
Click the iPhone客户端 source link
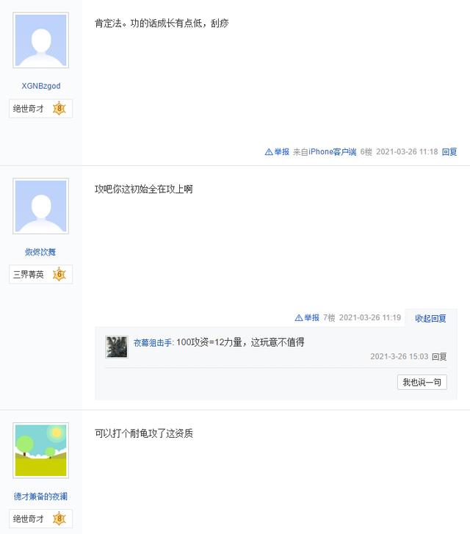[332, 152]
